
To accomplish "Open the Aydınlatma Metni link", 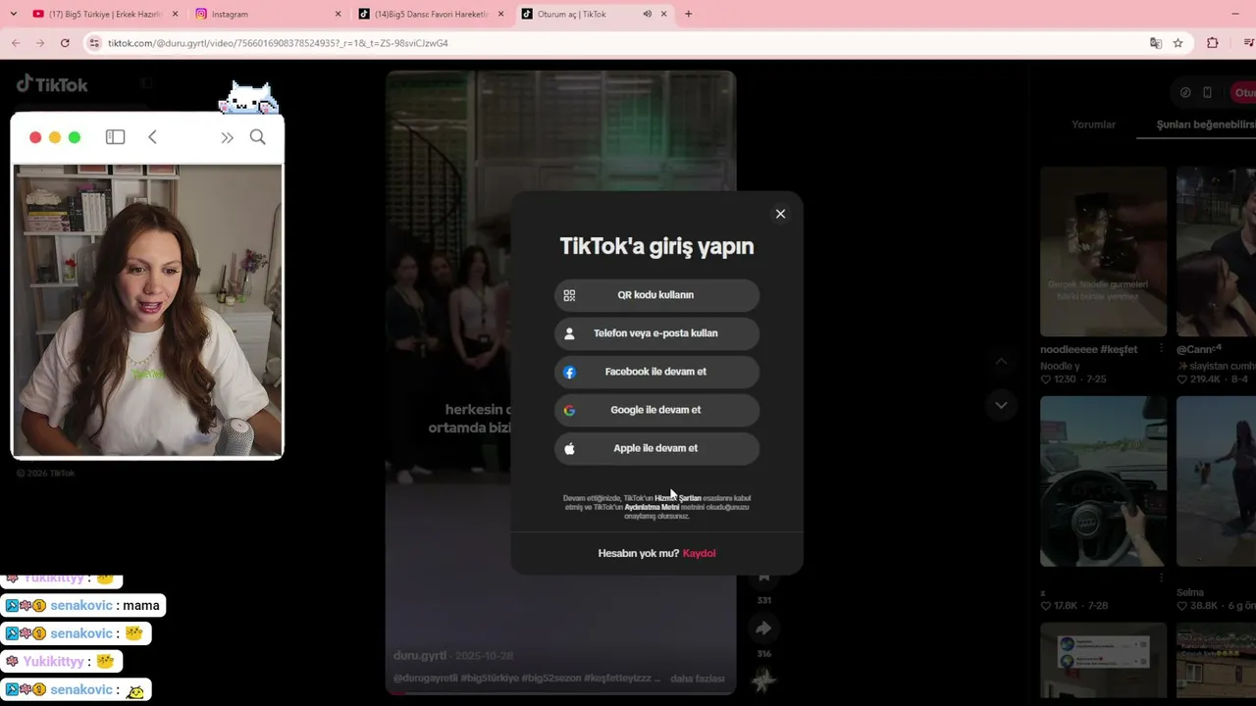I will click(x=652, y=507).
